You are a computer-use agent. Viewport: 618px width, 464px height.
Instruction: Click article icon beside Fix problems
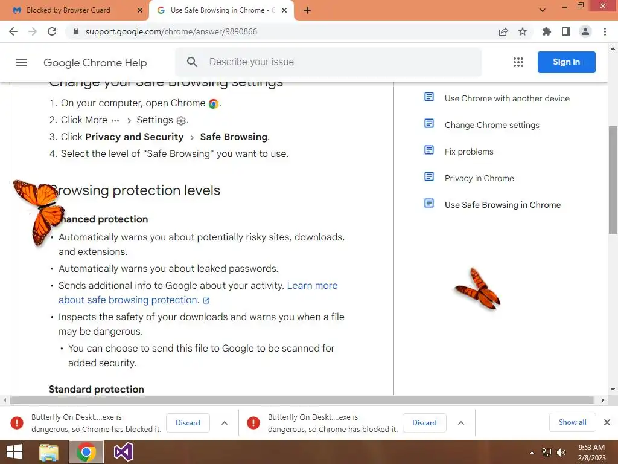429,150
